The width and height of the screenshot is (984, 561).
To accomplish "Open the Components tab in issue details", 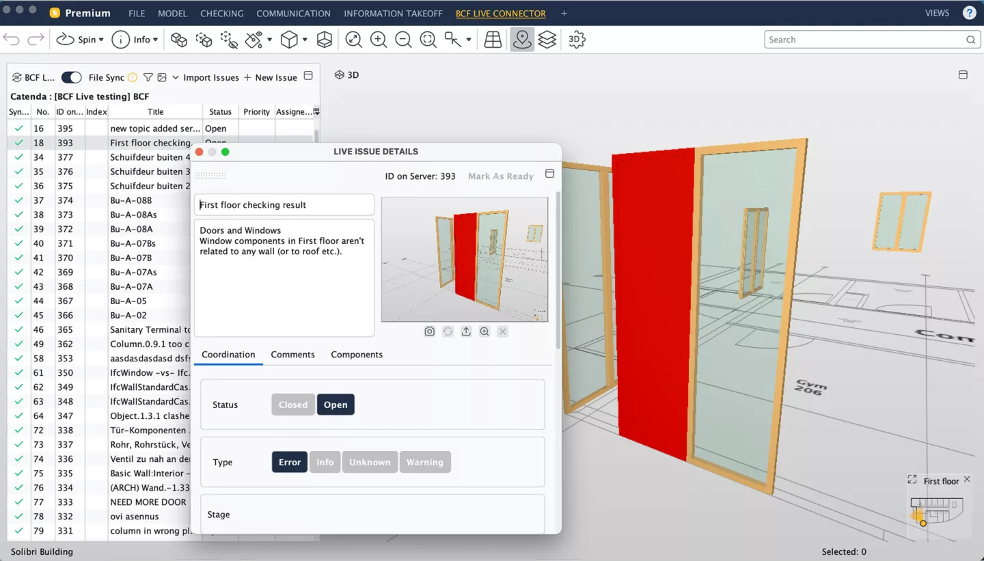I will point(357,355).
